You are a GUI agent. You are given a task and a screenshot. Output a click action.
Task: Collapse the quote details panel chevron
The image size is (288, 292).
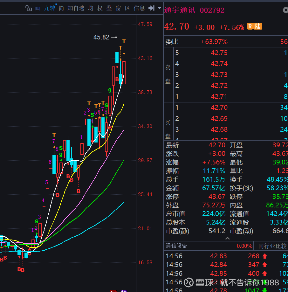[x=227, y=239]
